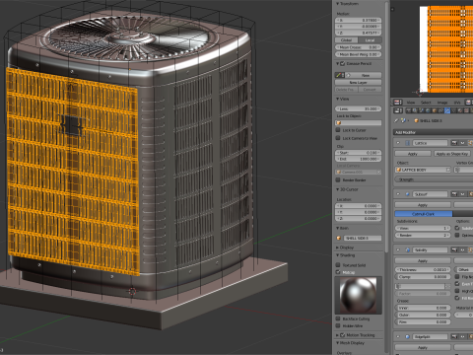Select Global transform orientation
Image resolution: width=473 pixels, height=355 pixels.
tap(347, 40)
